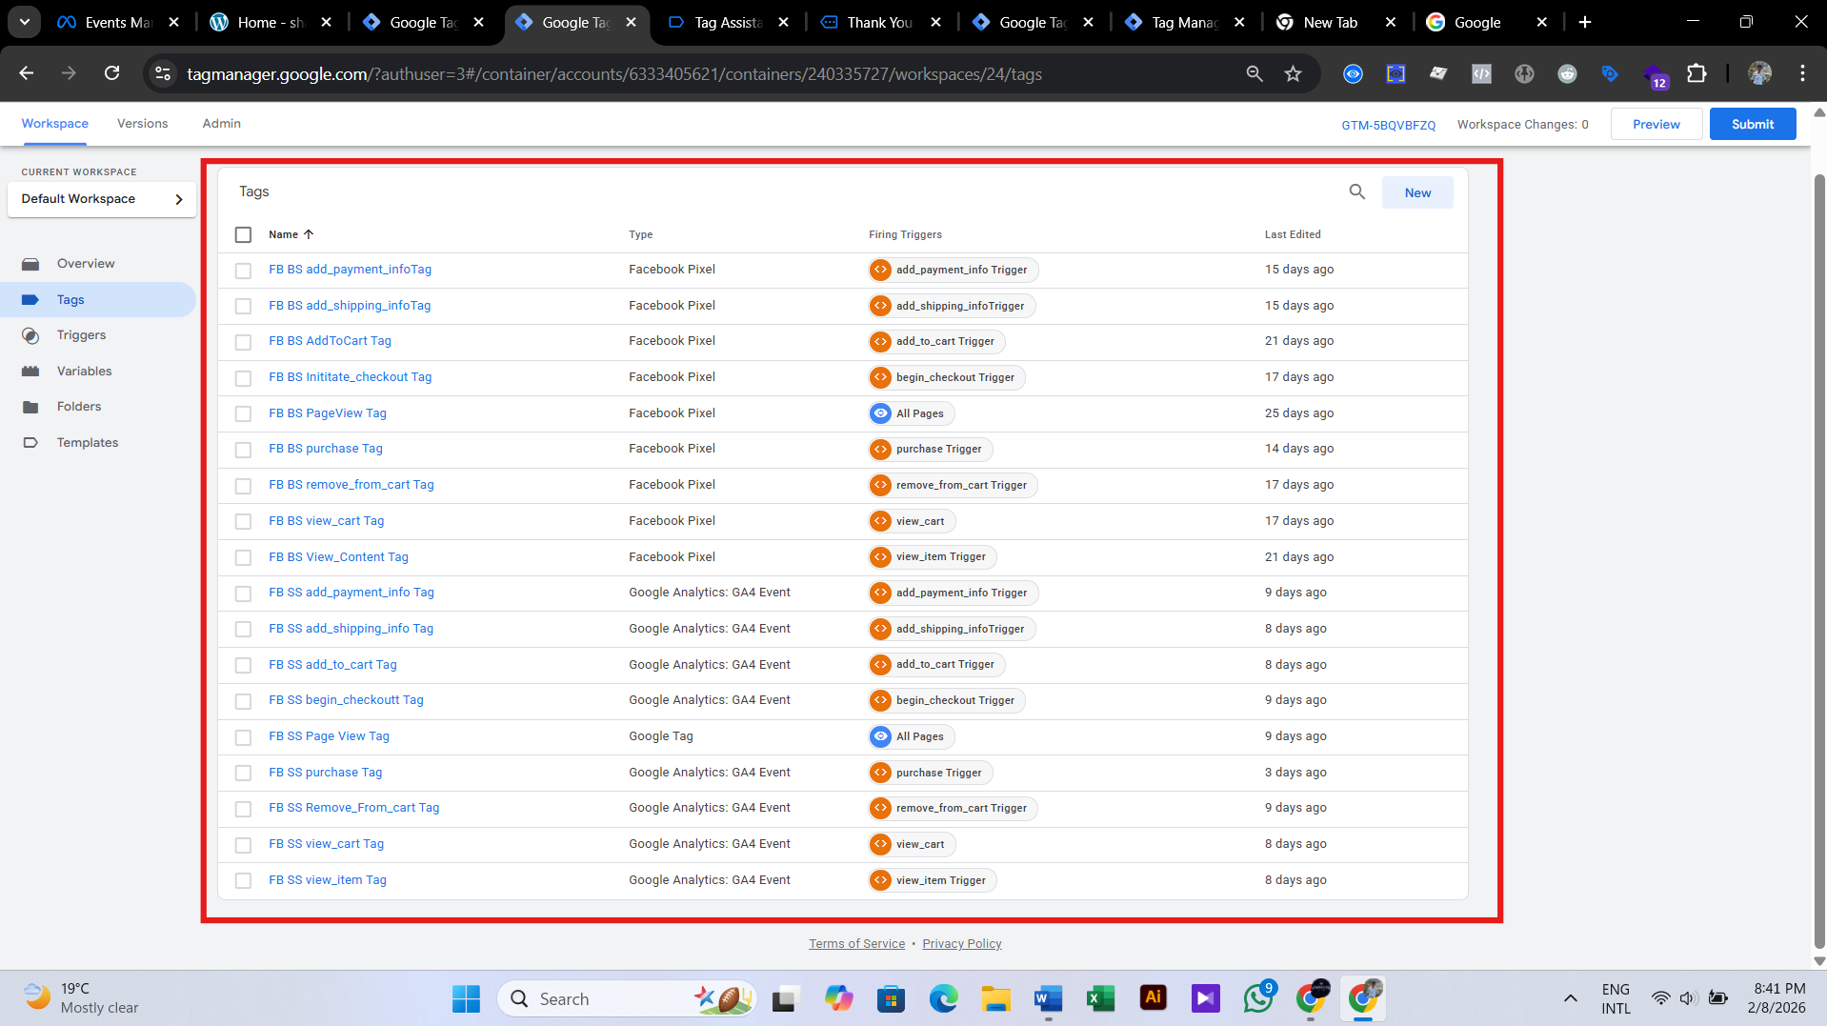Open the browser extensions puzzle icon
The height and width of the screenshot is (1026, 1827).
point(1697,73)
